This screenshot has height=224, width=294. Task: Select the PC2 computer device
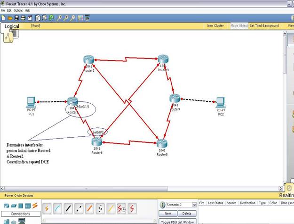[x=221, y=103]
